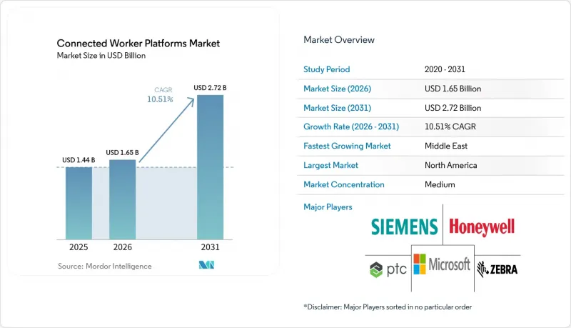The width and height of the screenshot is (571, 328).
Task: Select the 2031 bar in chart
Action: (210, 167)
